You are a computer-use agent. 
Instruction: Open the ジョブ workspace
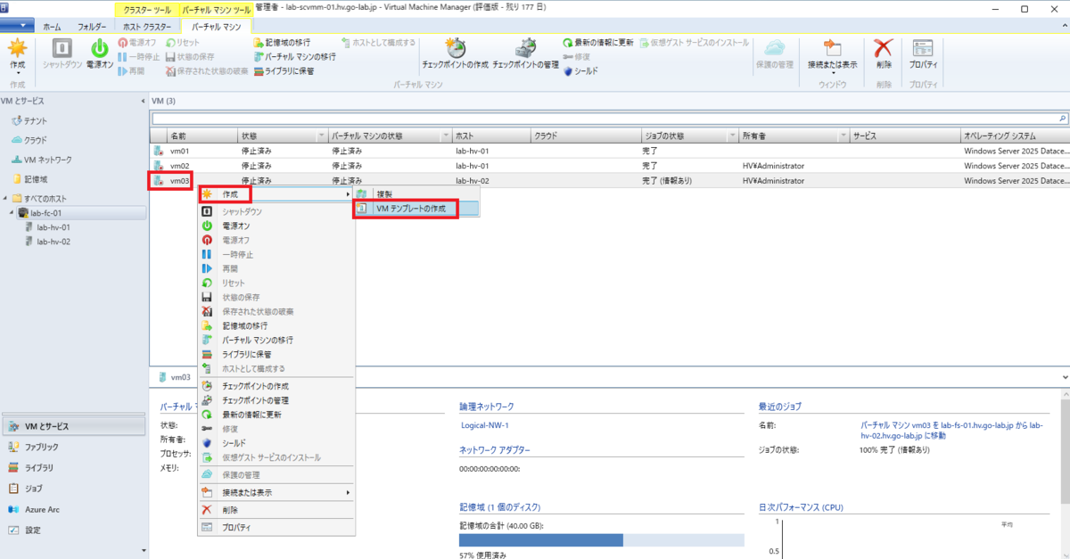coord(73,488)
